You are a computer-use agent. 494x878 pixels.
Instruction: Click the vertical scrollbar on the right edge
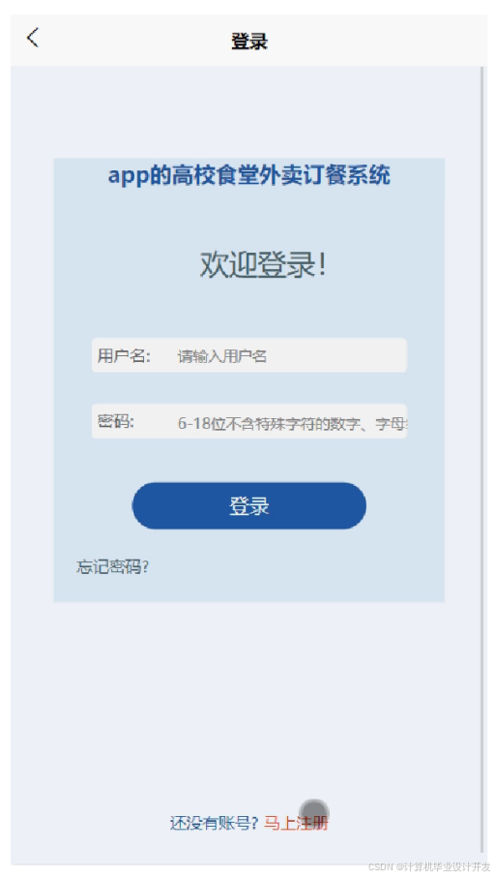481,459
